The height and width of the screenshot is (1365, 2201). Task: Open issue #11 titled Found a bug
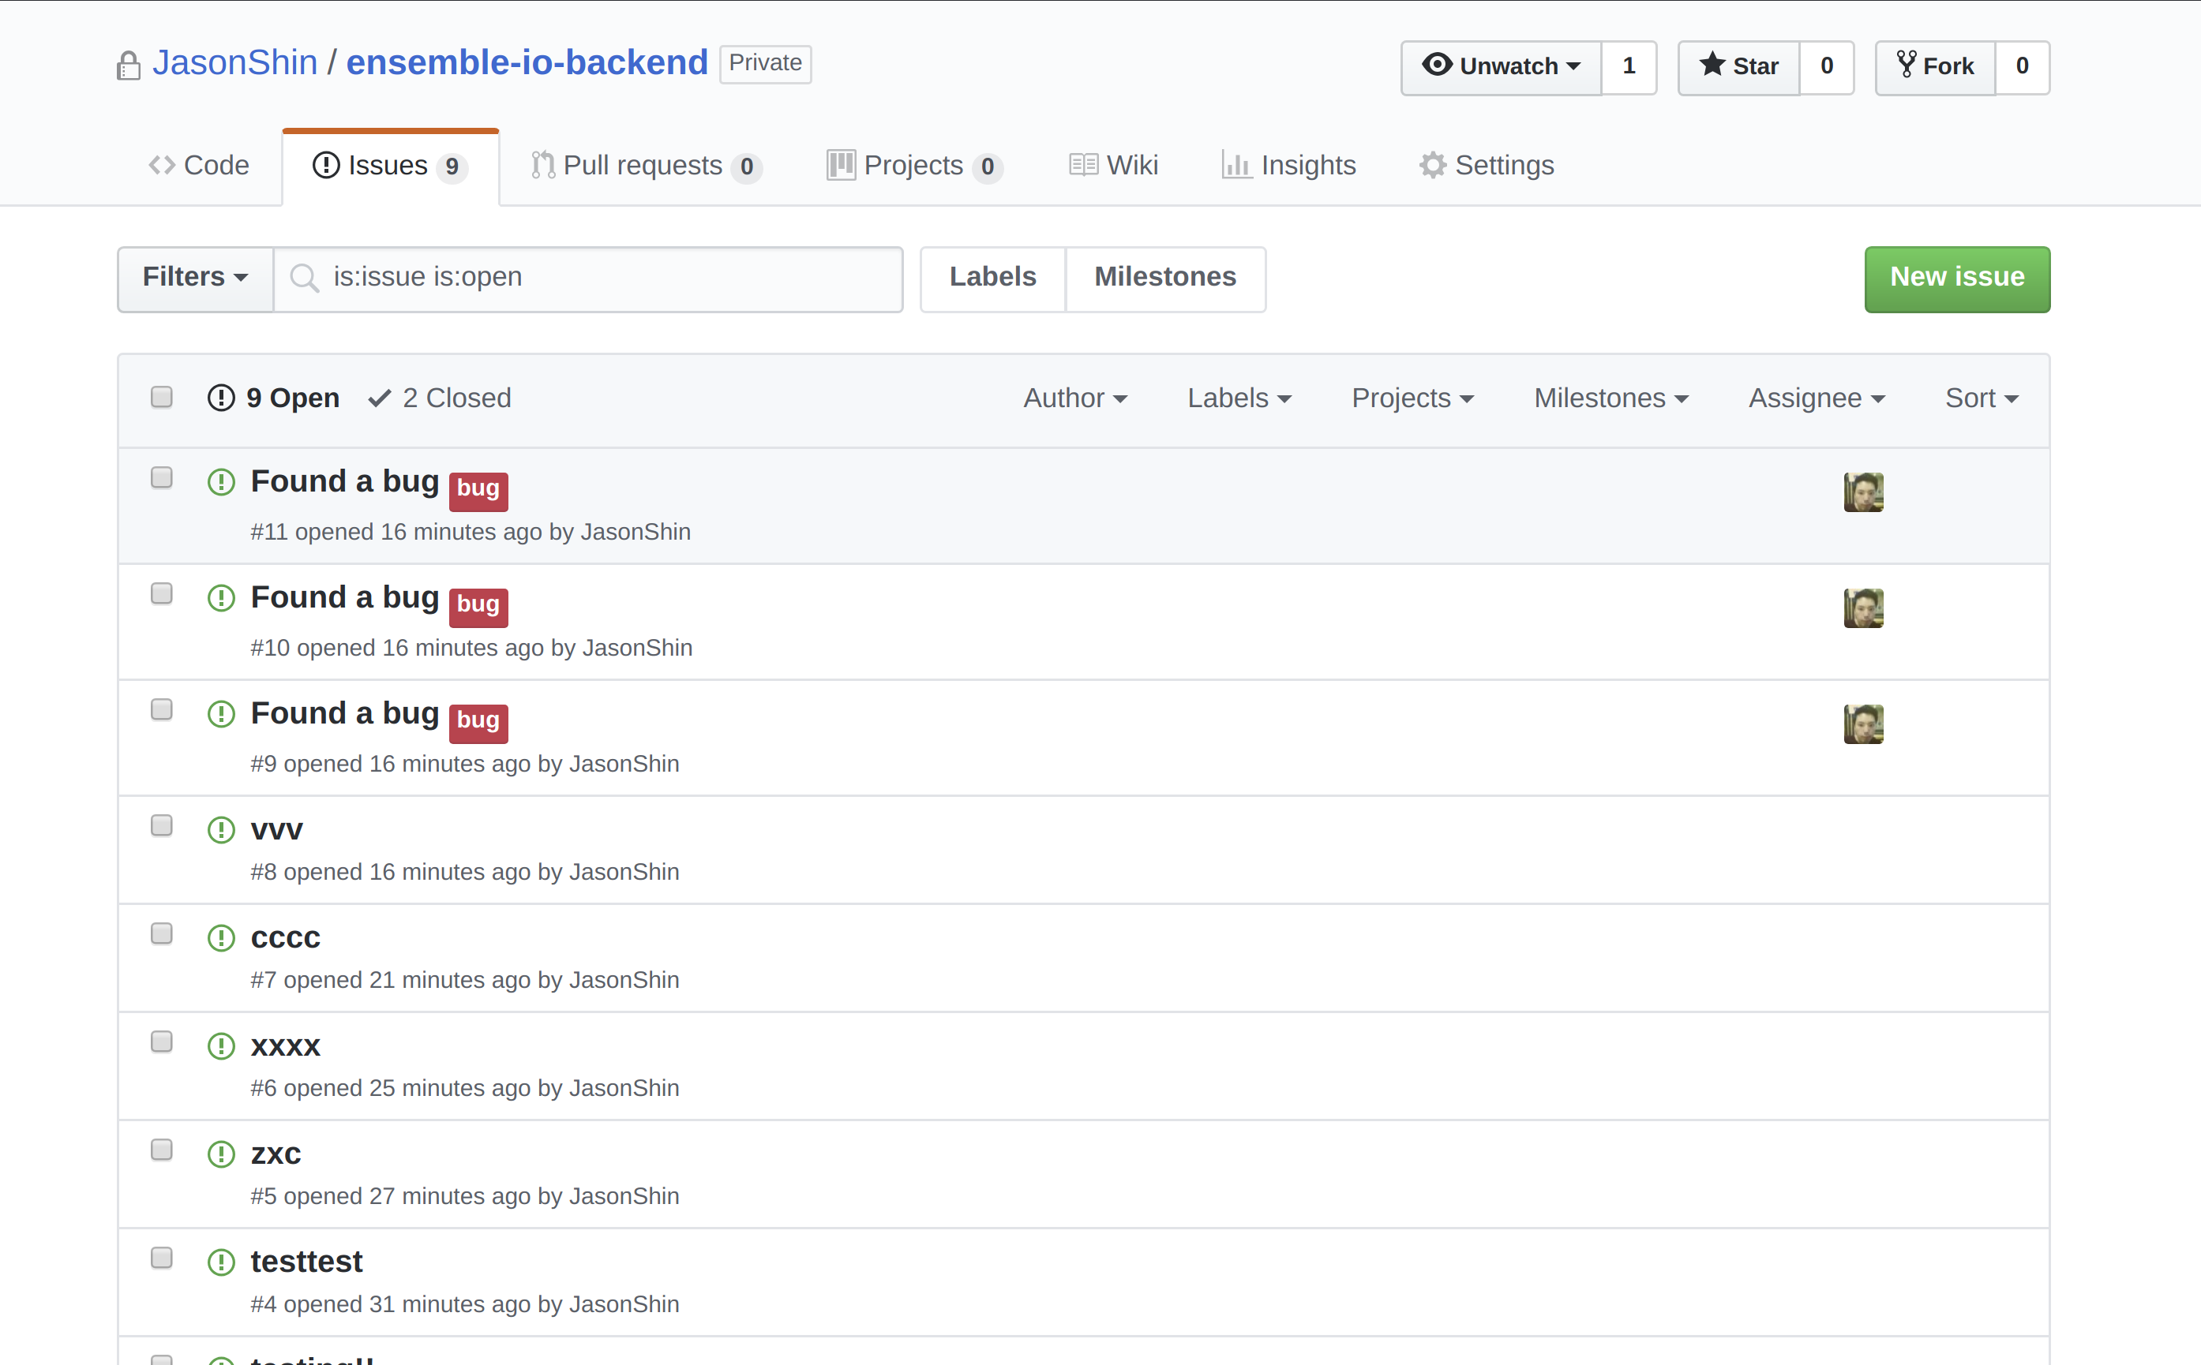point(345,482)
